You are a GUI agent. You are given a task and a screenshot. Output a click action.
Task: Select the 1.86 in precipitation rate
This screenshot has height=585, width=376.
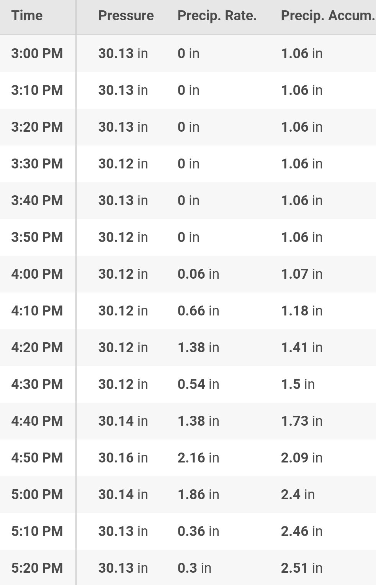198,494
